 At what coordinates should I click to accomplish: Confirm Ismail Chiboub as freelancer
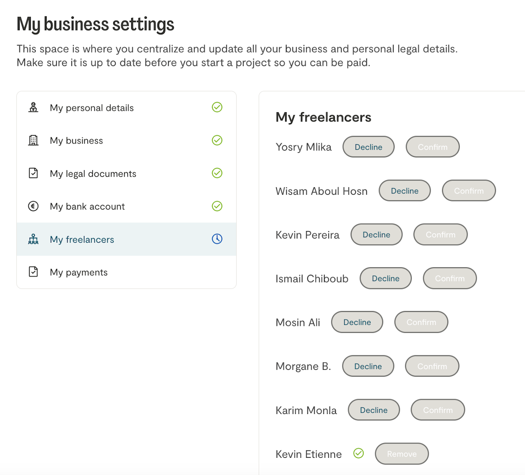click(450, 279)
